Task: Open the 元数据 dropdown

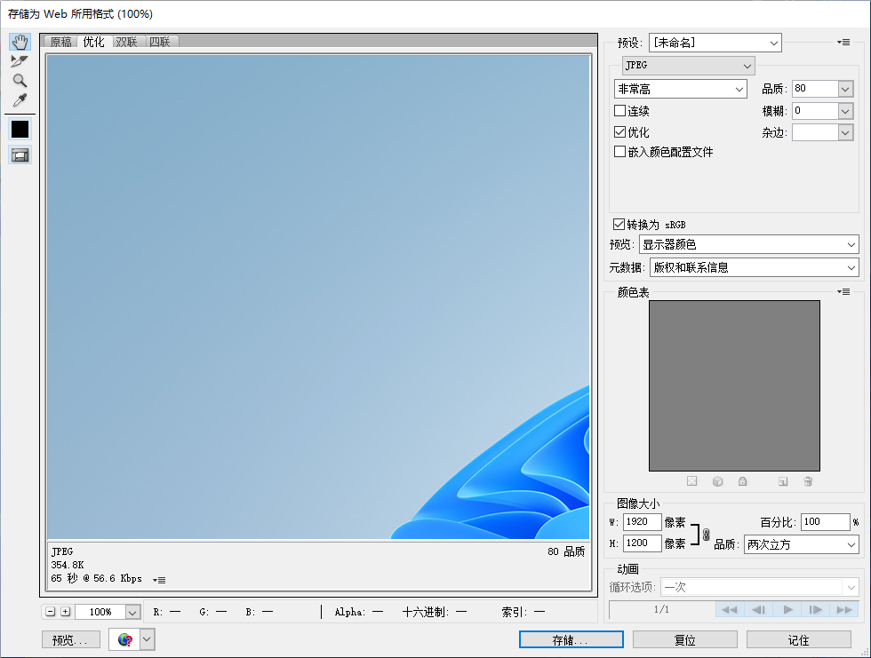Action: pos(753,266)
